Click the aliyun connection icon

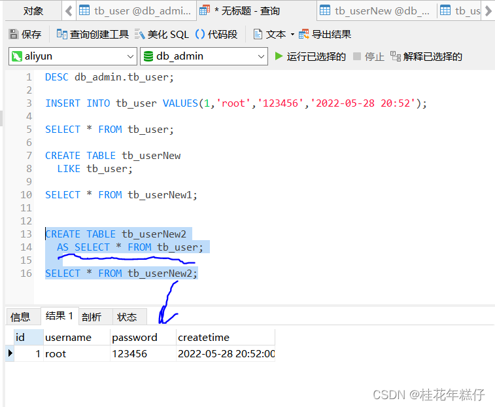coord(17,56)
